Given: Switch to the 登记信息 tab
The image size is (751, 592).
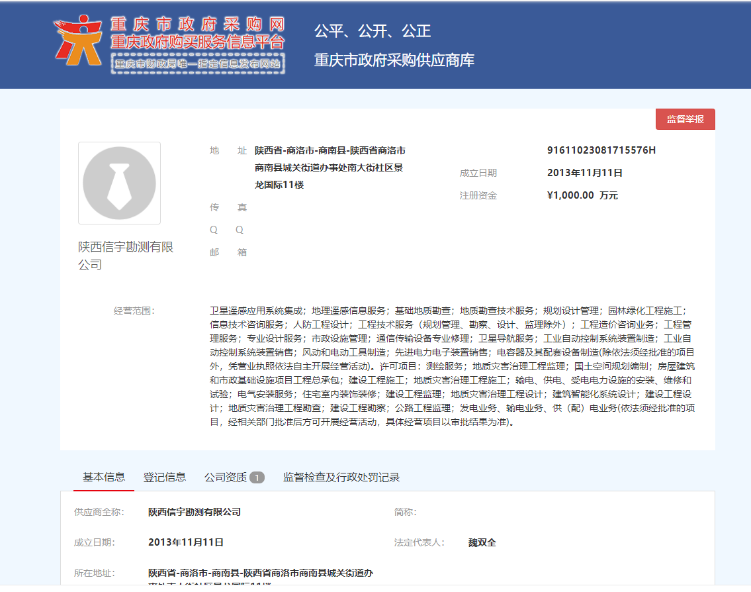Looking at the screenshot, I should pyautogui.click(x=163, y=476).
